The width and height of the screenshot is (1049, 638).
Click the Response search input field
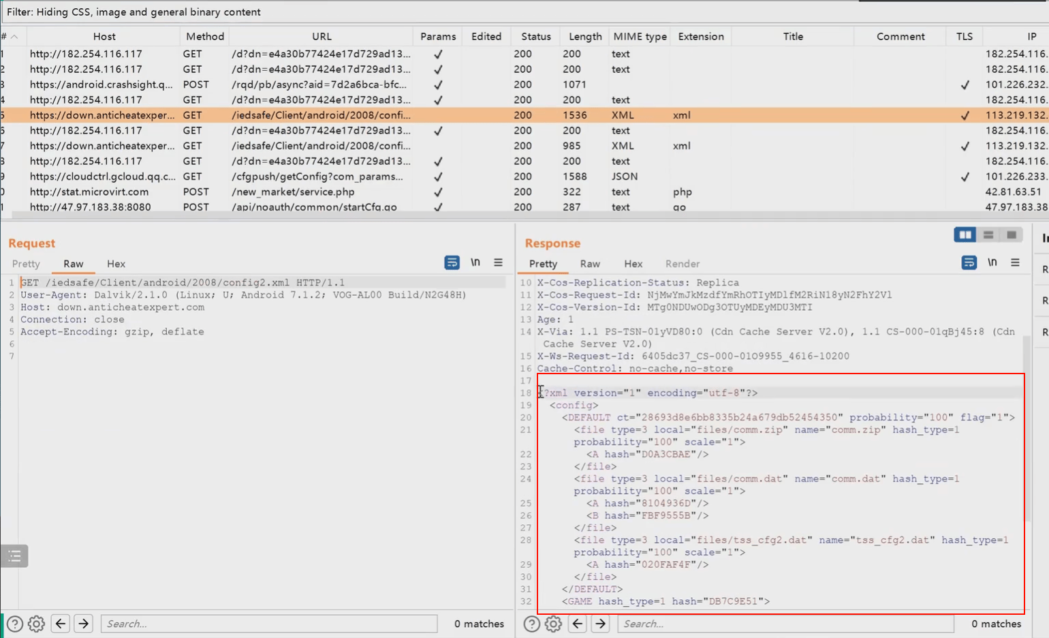(785, 624)
